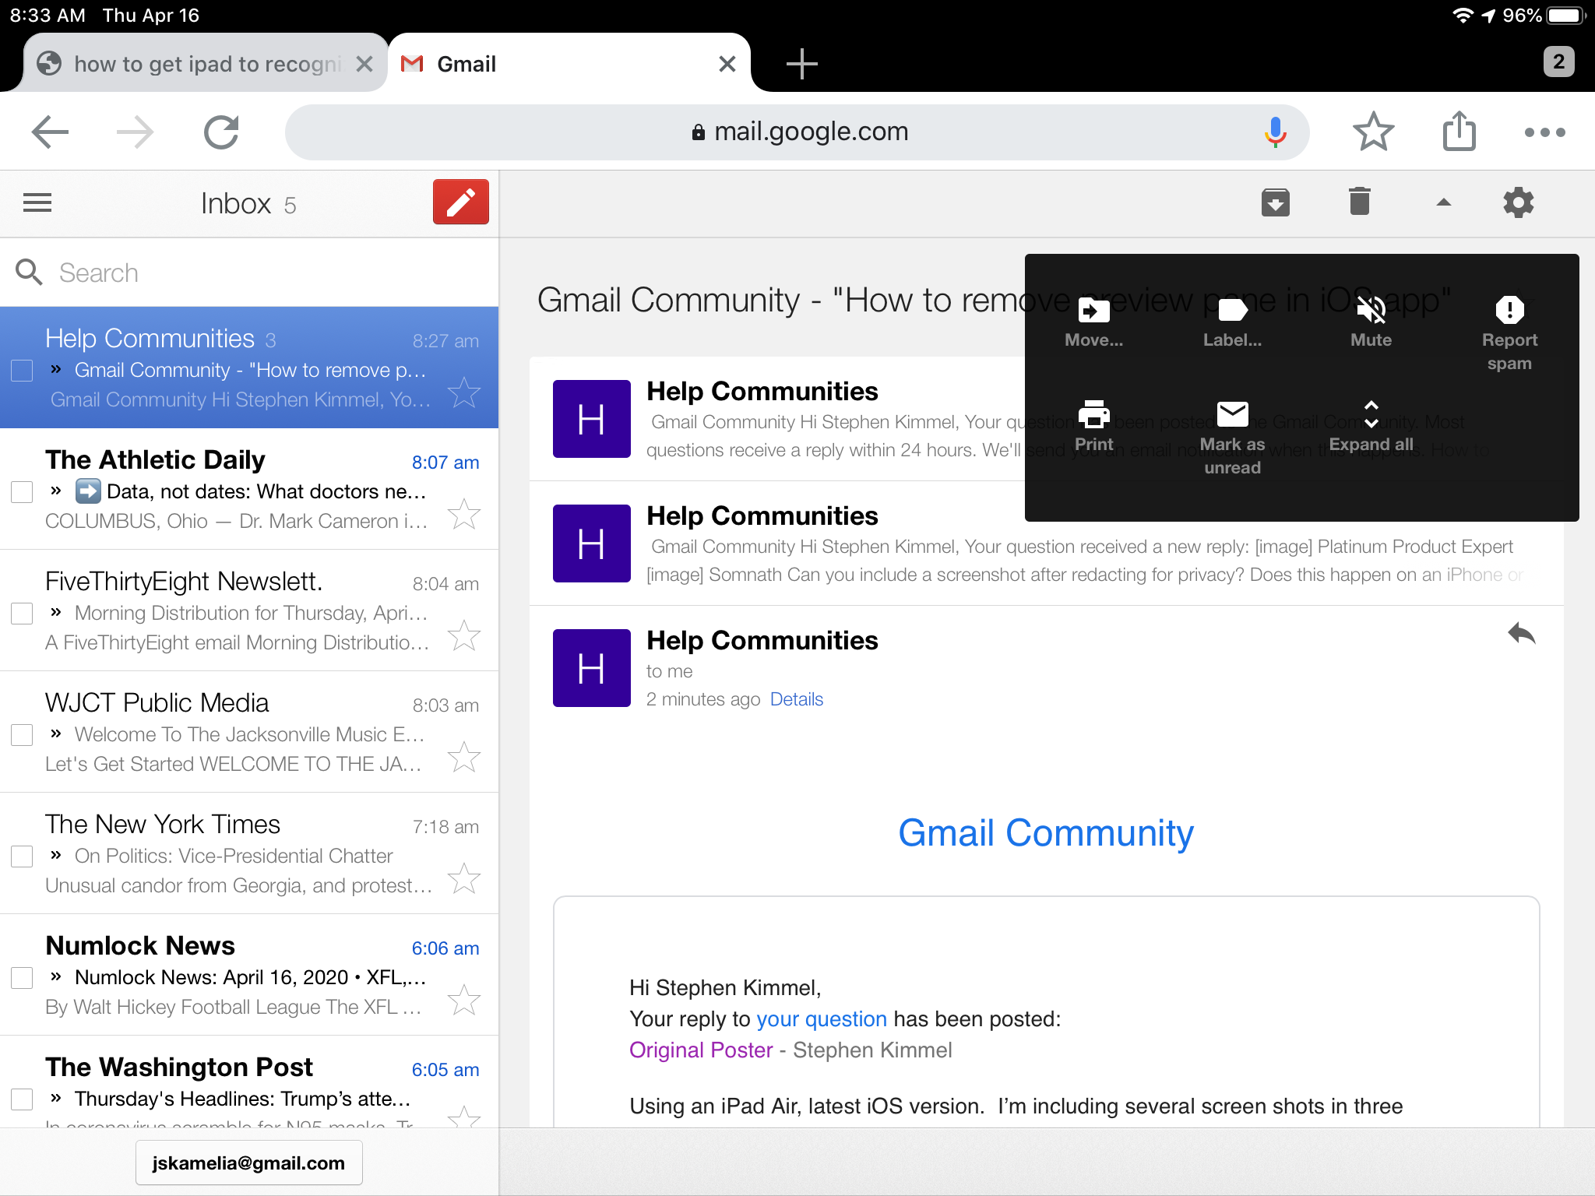This screenshot has height=1196, width=1595.
Task: Open Numlock News April 16 email
Action: [249, 975]
